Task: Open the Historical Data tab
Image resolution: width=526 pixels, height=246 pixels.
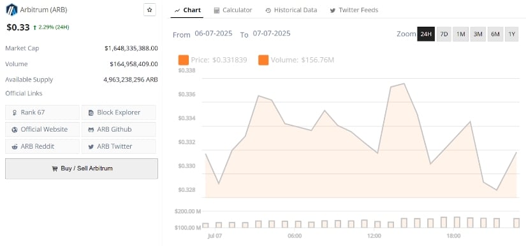Action: click(x=291, y=10)
